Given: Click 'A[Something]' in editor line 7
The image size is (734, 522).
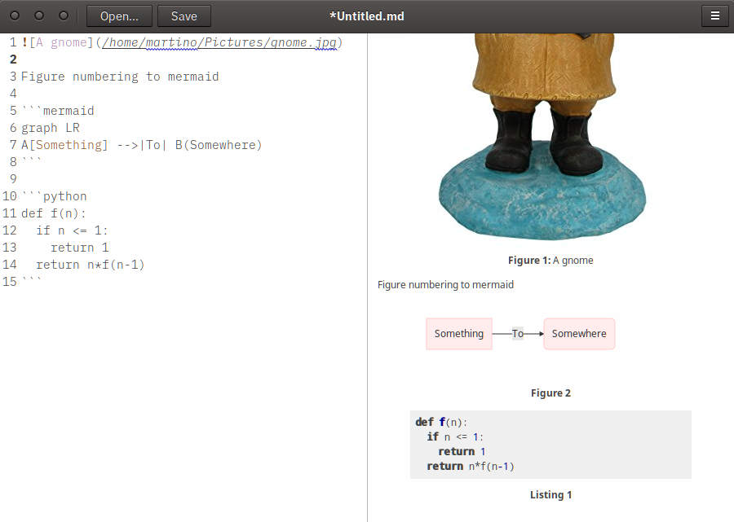Looking at the screenshot, I should (64, 145).
